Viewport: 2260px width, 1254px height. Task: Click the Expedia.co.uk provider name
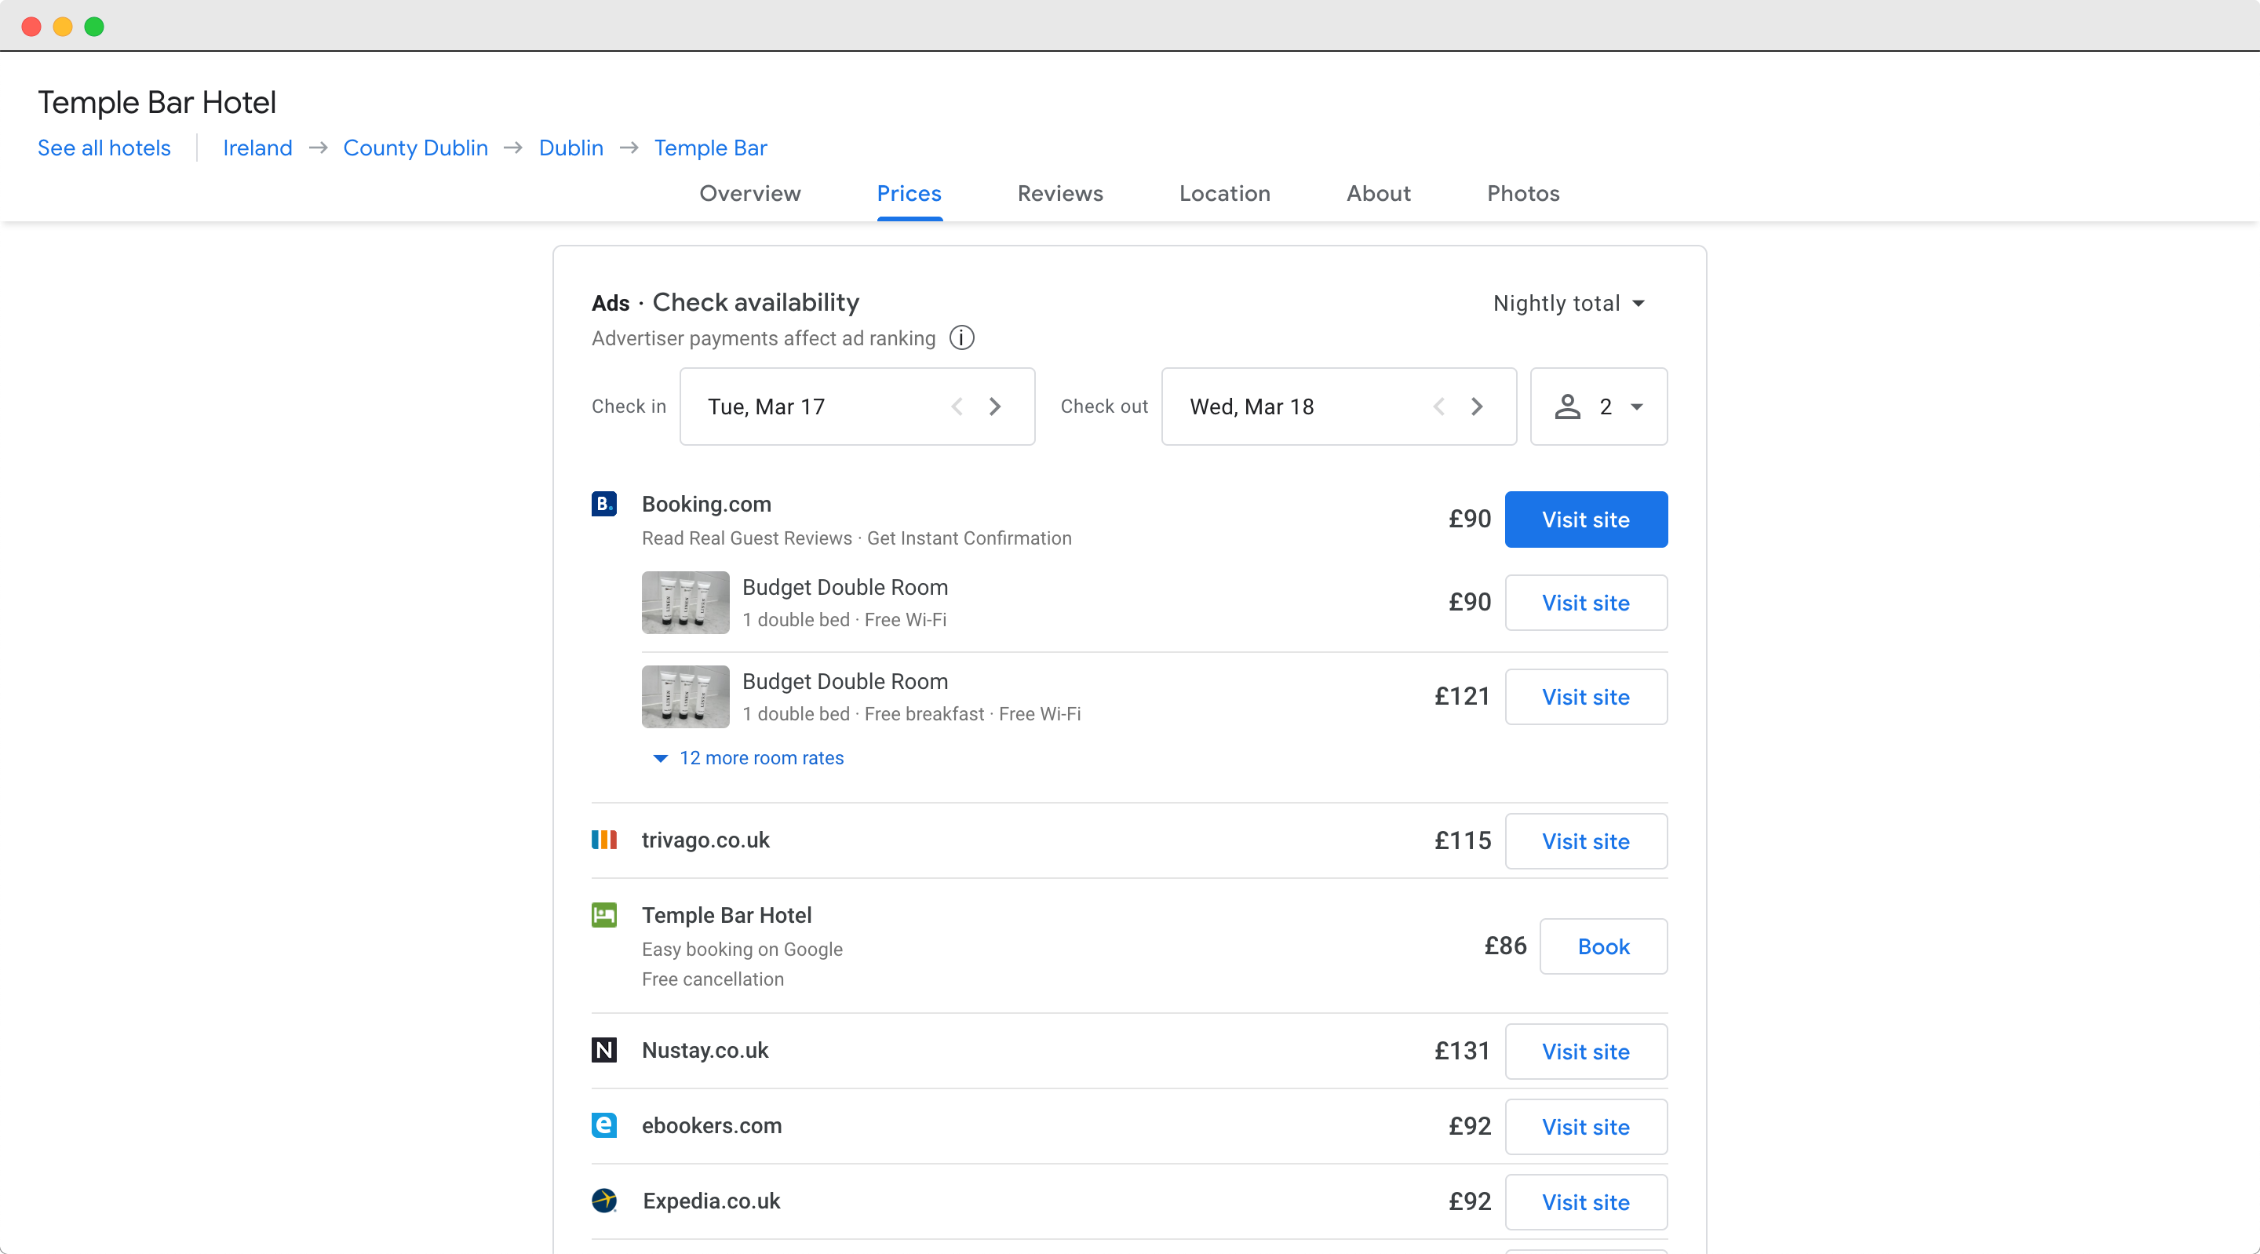click(712, 1201)
